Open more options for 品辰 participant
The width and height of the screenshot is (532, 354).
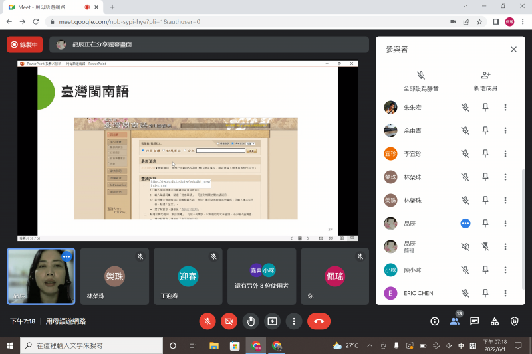pos(505,223)
